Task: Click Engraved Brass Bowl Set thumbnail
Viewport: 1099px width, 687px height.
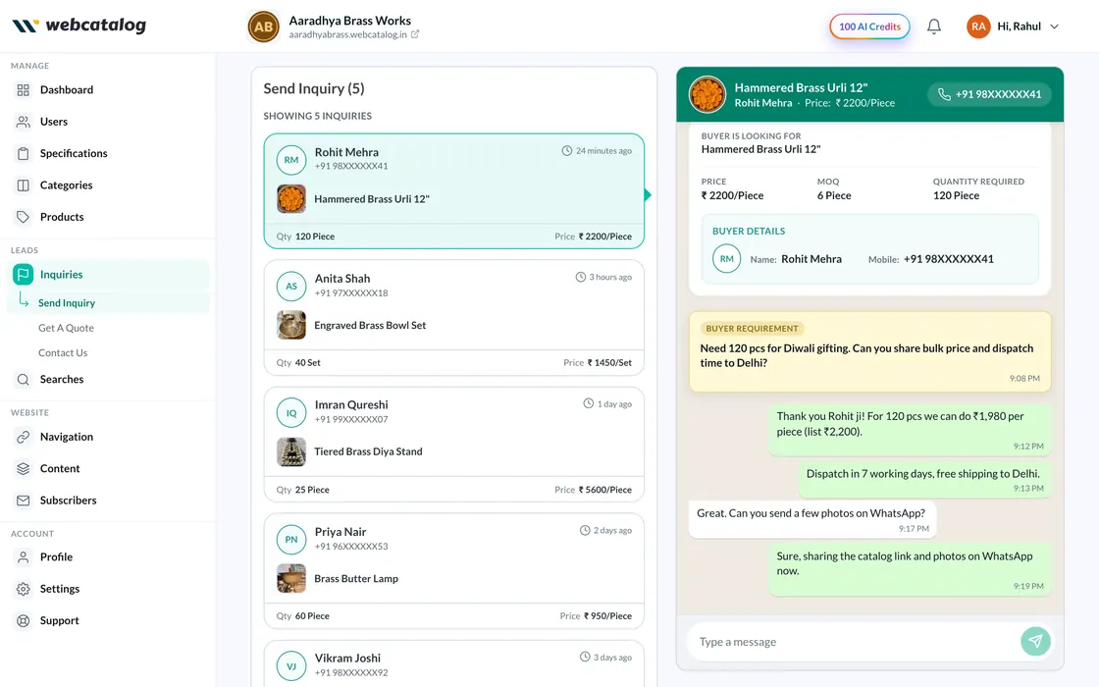Action: (291, 325)
